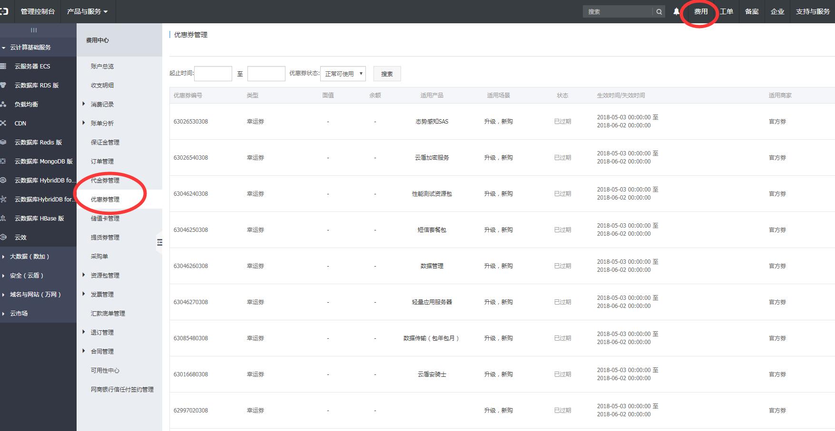Click the search magnifier icon in top bar
Image resolution: width=835 pixels, height=431 pixels.
[659, 12]
